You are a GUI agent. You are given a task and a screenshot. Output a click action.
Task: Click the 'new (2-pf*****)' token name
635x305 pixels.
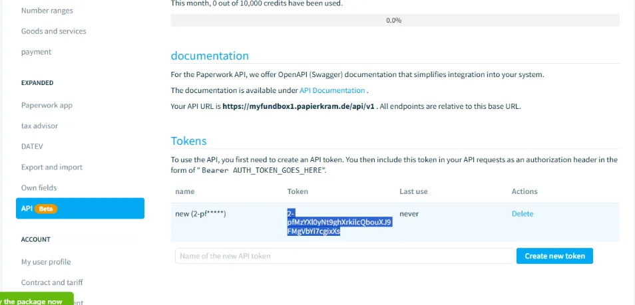pyautogui.click(x=200, y=213)
